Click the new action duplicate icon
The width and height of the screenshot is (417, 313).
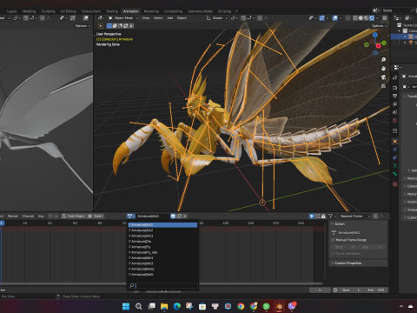[x=179, y=216]
